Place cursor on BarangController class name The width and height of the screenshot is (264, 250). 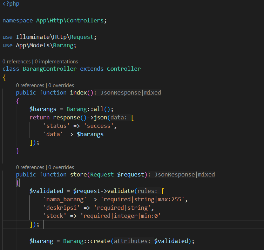click(49, 69)
